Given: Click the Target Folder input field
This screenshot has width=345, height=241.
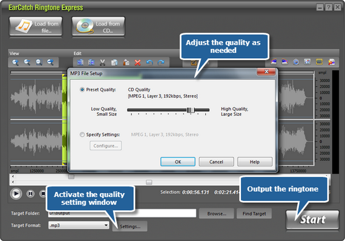Looking at the screenshot, I should tap(122, 213).
